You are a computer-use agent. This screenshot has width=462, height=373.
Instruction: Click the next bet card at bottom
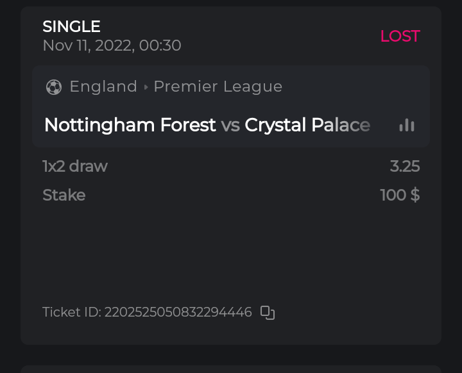pos(231,369)
